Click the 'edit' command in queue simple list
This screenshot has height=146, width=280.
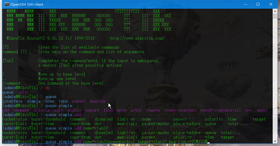(x=59, y=110)
